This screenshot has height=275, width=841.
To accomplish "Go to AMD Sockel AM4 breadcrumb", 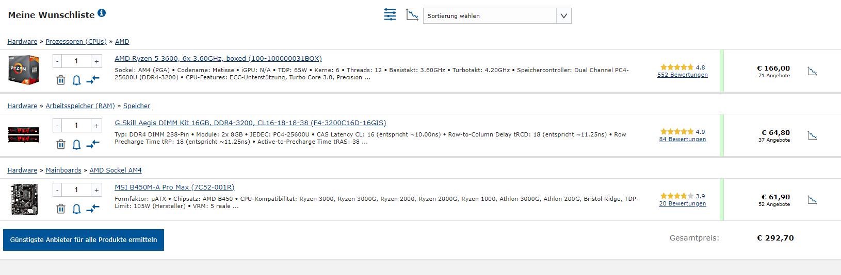I will pyautogui.click(x=116, y=170).
